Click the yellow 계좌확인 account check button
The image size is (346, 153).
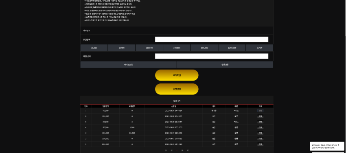(x=177, y=75)
